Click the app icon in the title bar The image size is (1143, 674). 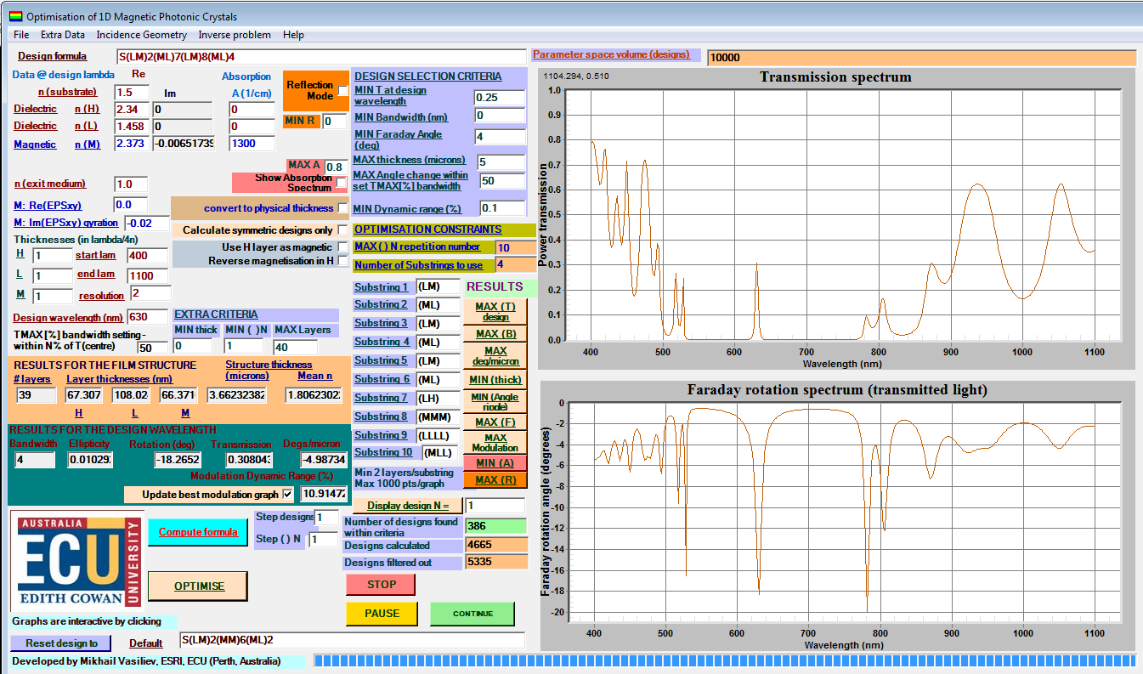[15, 16]
